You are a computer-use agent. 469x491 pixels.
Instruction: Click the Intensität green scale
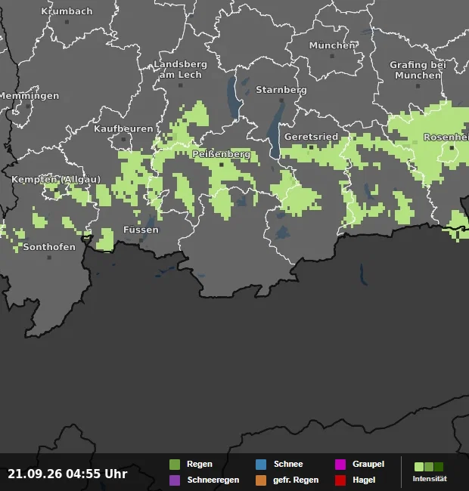[x=429, y=467]
